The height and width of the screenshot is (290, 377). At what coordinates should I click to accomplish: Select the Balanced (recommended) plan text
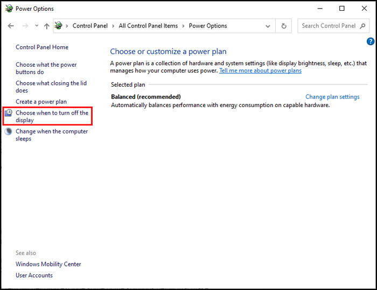[x=146, y=97]
